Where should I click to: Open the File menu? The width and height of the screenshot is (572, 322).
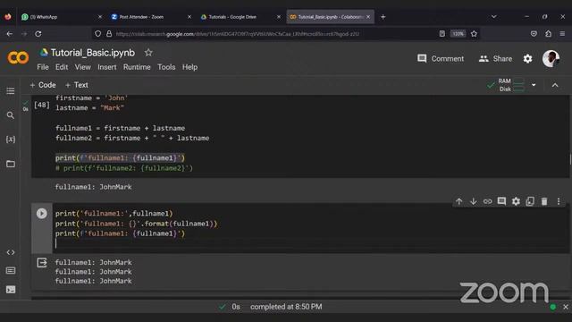point(43,67)
